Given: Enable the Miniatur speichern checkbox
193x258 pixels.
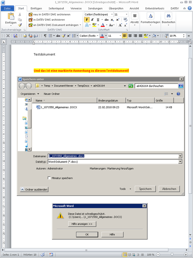Looking at the screenshot, I should 49,178.
